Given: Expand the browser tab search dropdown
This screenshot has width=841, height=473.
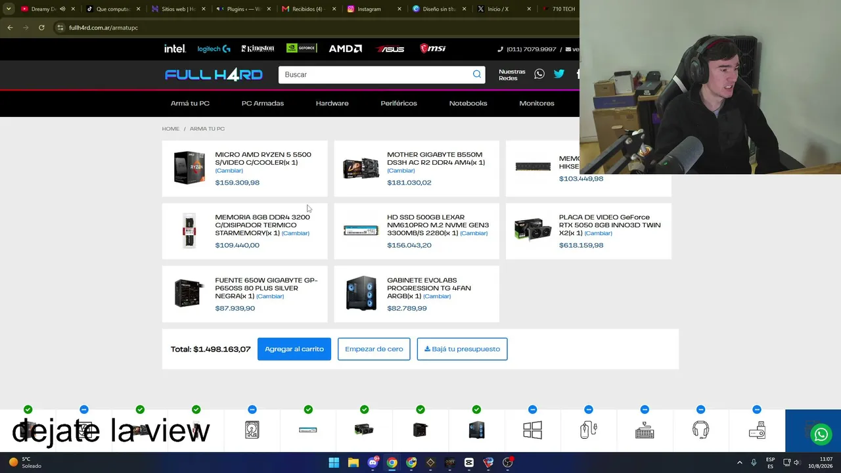Looking at the screenshot, I should (x=9, y=9).
